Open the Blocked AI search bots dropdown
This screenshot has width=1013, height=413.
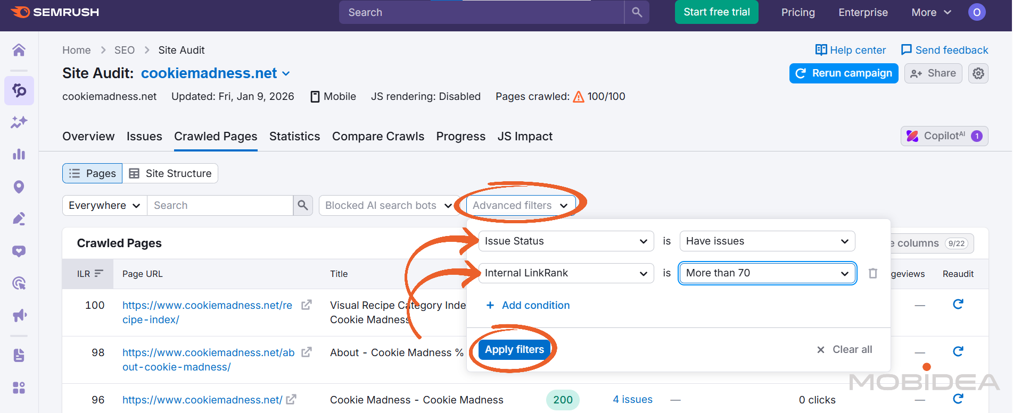389,205
